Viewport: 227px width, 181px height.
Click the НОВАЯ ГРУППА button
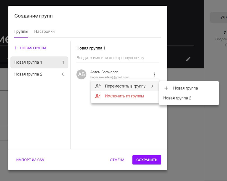coord(30,48)
